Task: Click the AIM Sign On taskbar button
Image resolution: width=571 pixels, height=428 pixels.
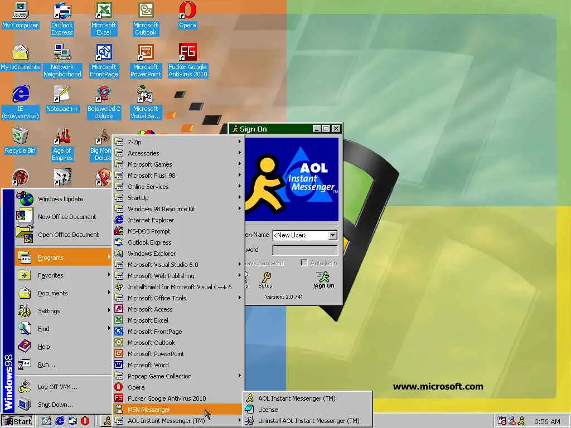Action: 107,421
